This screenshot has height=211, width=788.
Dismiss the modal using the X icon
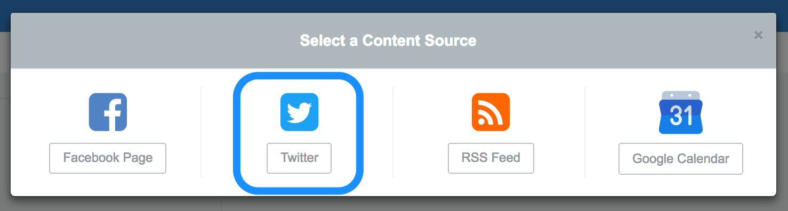point(758,35)
